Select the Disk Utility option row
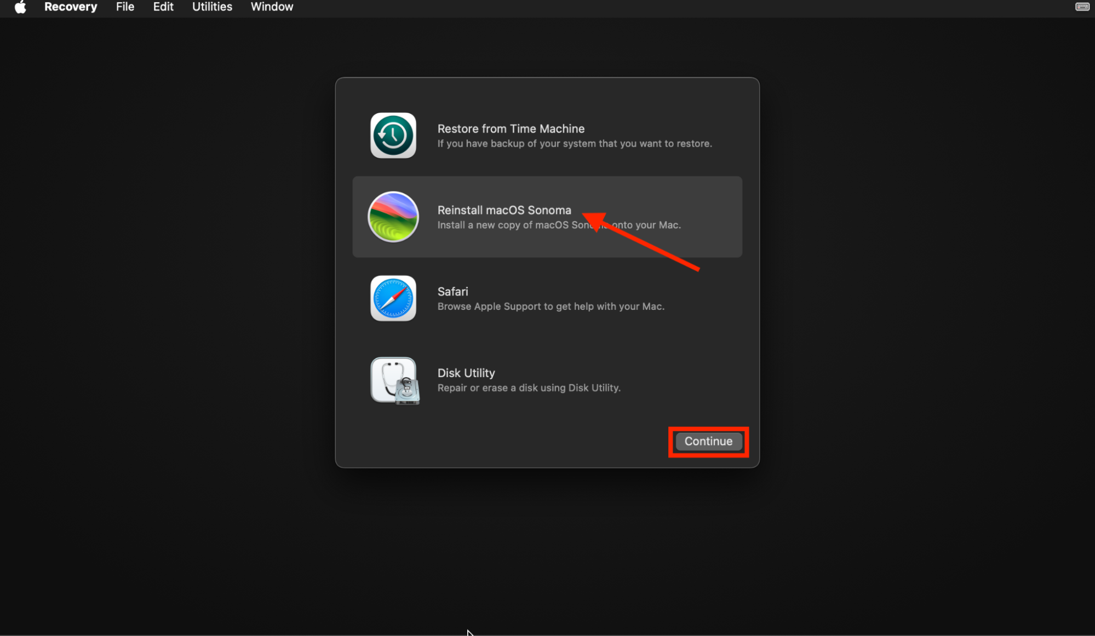Viewport: 1095px width, 636px height. (x=547, y=380)
